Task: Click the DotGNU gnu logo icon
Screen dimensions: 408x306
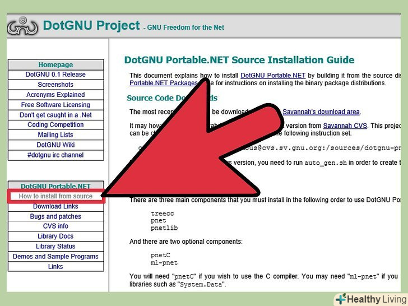Action: pos(22,26)
